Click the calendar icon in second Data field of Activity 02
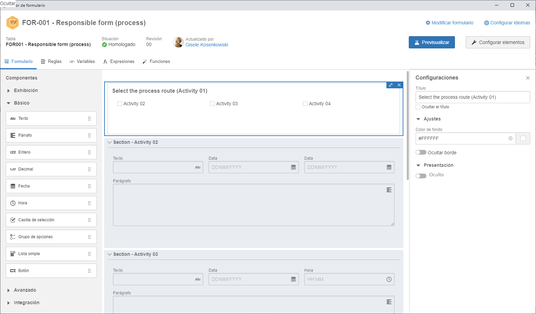Viewport: 536px width, 314px height. click(389, 167)
